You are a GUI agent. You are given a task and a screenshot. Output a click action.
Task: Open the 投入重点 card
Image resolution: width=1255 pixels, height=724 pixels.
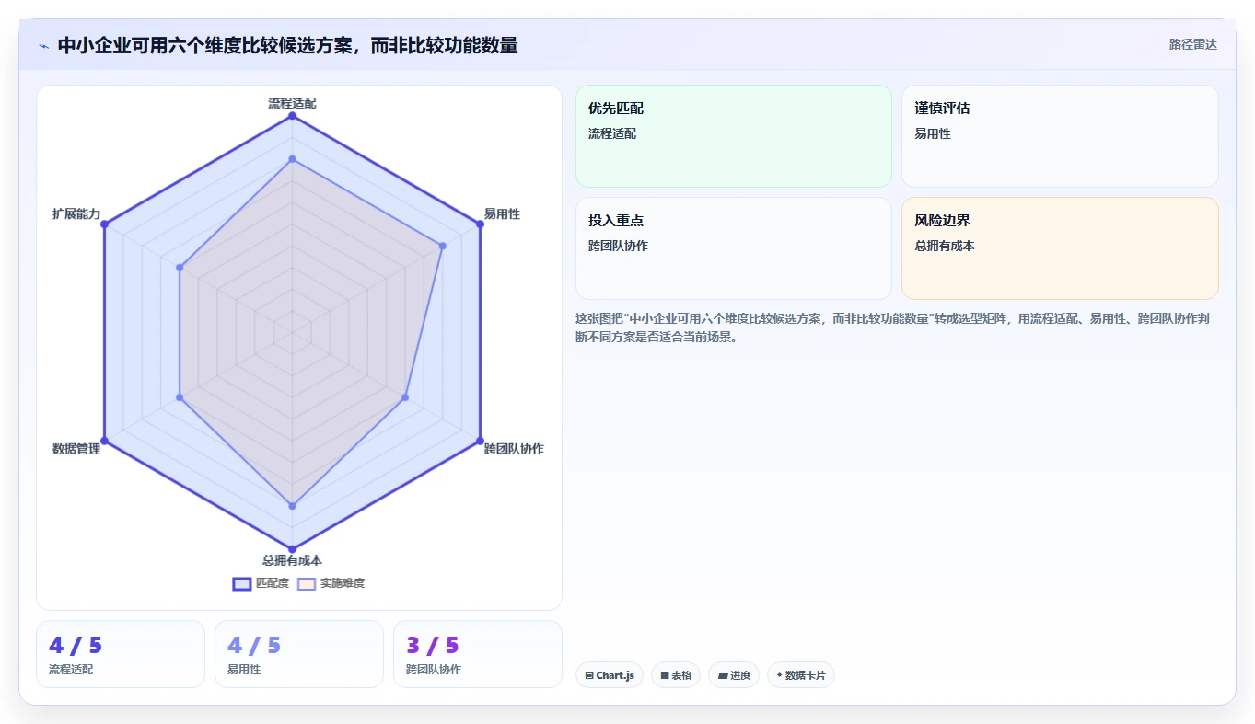click(734, 248)
